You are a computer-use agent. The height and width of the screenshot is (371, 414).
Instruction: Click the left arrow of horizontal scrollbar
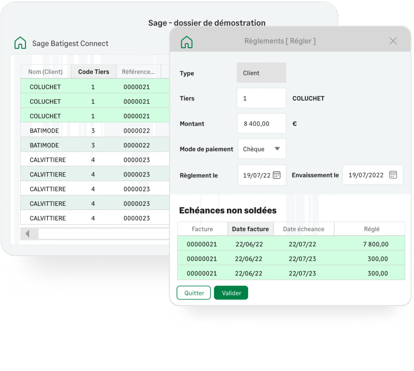pos(27,234)
